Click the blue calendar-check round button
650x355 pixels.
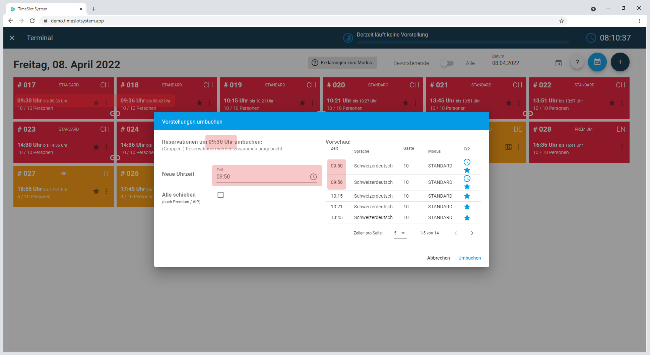point(597,62)
